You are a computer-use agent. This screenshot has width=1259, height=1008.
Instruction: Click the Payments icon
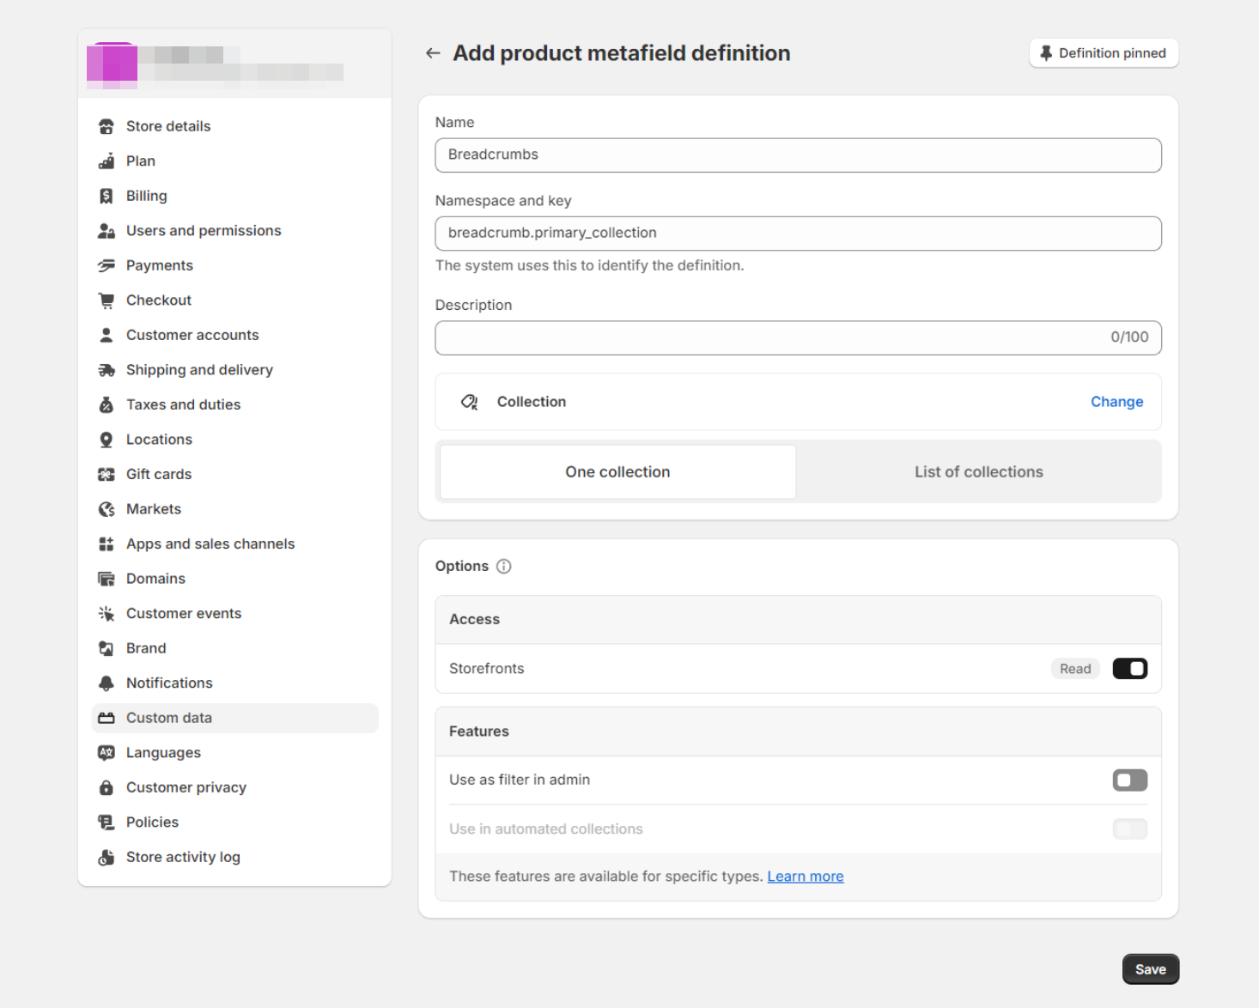[106, 265]
